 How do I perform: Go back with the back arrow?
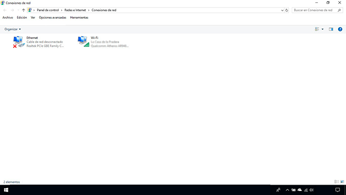(5, 10)
